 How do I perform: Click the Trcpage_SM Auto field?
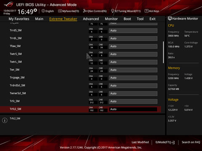click(133, 78)
